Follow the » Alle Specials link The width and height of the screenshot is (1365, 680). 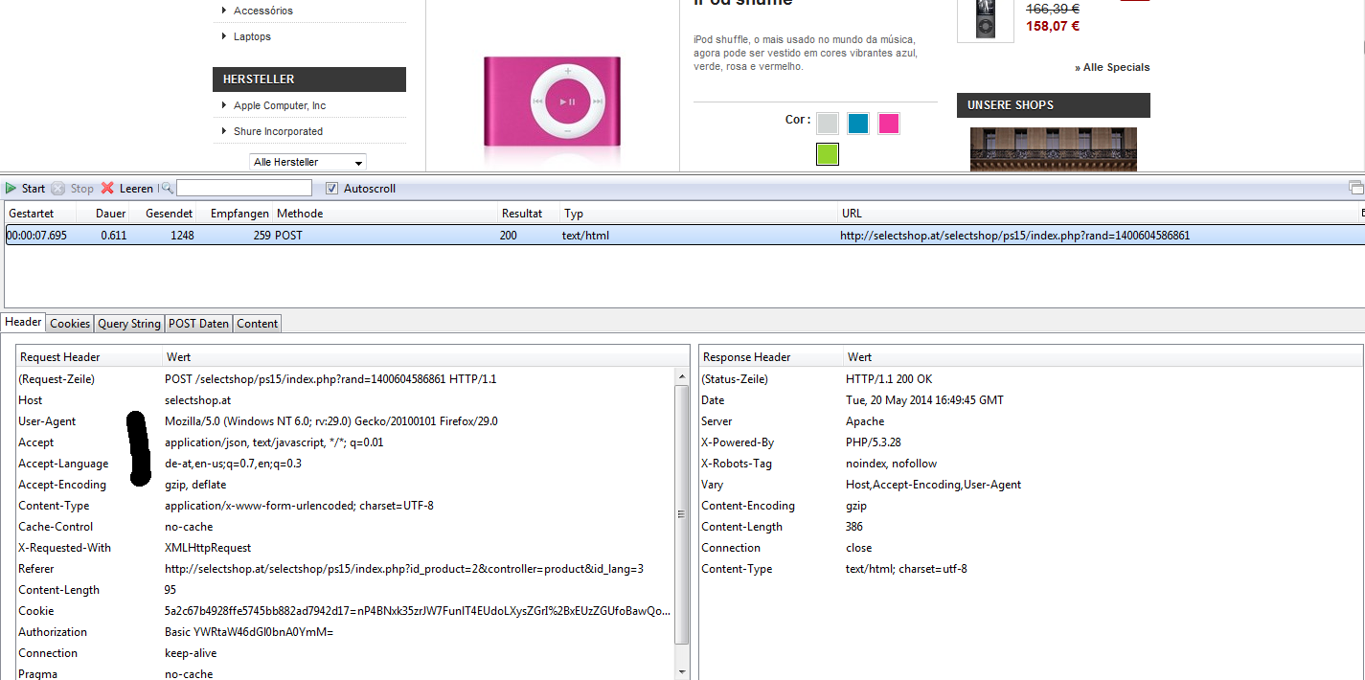(1112, 67)
